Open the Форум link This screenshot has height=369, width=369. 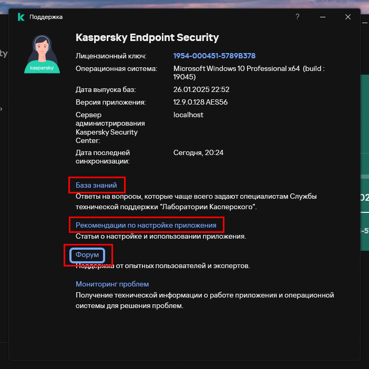tap(87, 255)
